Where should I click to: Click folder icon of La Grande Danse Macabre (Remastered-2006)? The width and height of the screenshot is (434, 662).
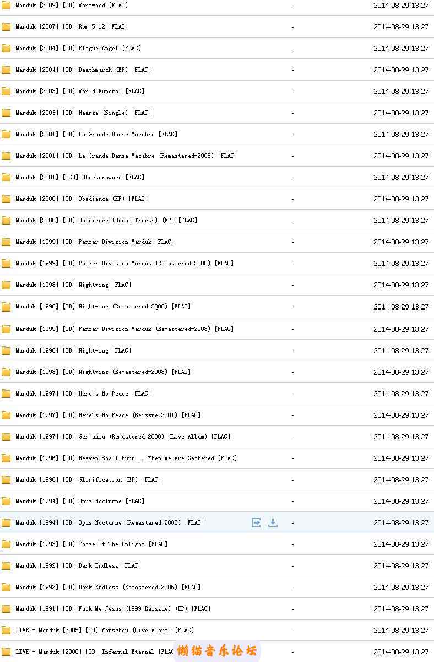pos(6,156)
